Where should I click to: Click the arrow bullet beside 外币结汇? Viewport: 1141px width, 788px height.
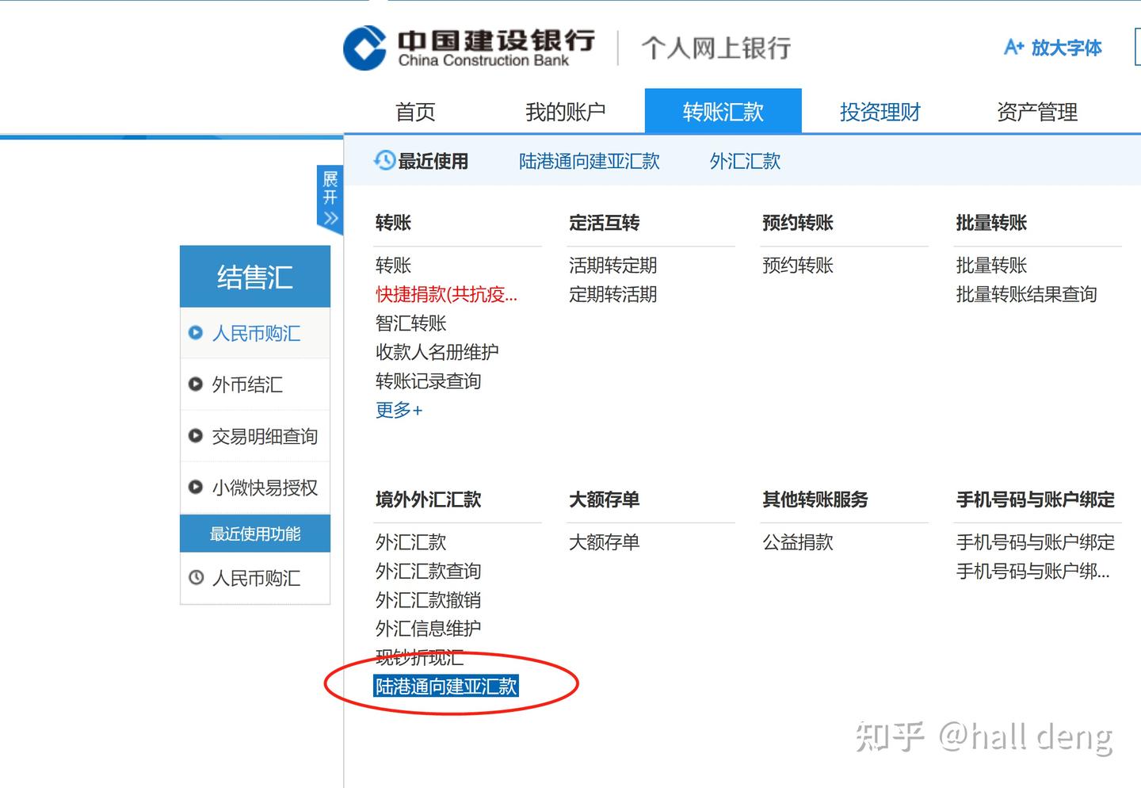coord(196,384)
